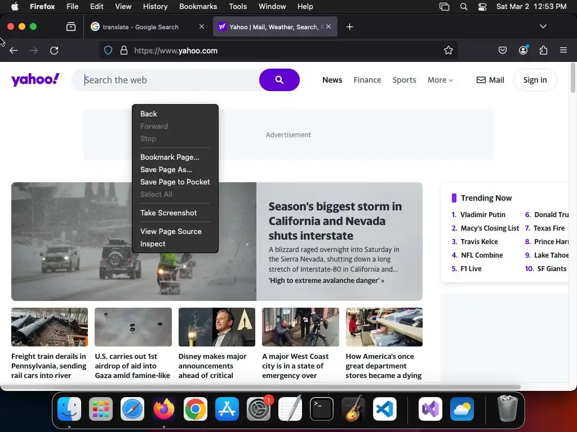This screenshot has height=432, width=577.
Task: Open trending topic Vladimir Putin
Action: (x=482, y=215)
